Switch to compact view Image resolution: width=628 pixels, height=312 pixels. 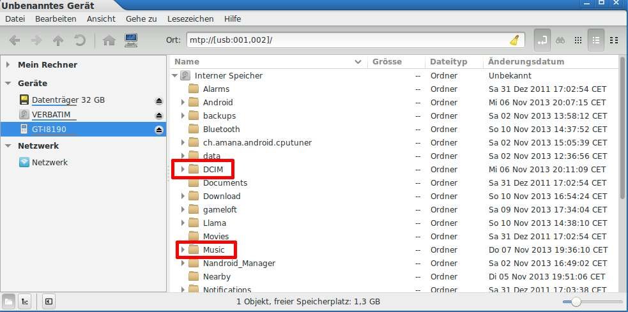[x=613, y=40]
